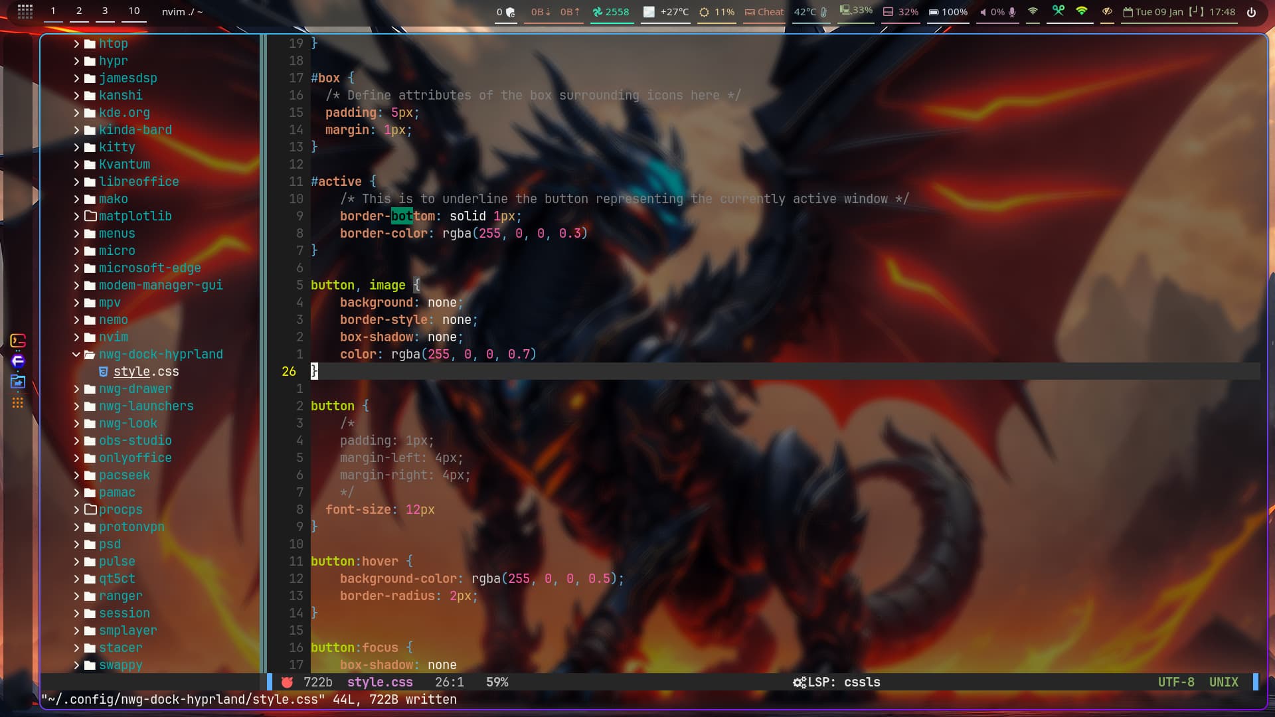Image resolution: width=1275 pixels, height=717 pixels.
Task: Switch to workspace 2
Action: pyautogui.click(x=79, y=11)
